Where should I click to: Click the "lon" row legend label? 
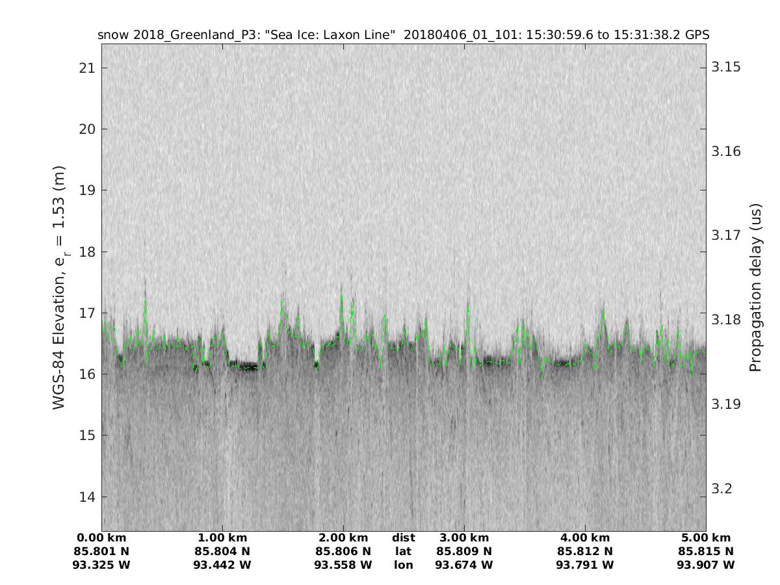point(404,565)
